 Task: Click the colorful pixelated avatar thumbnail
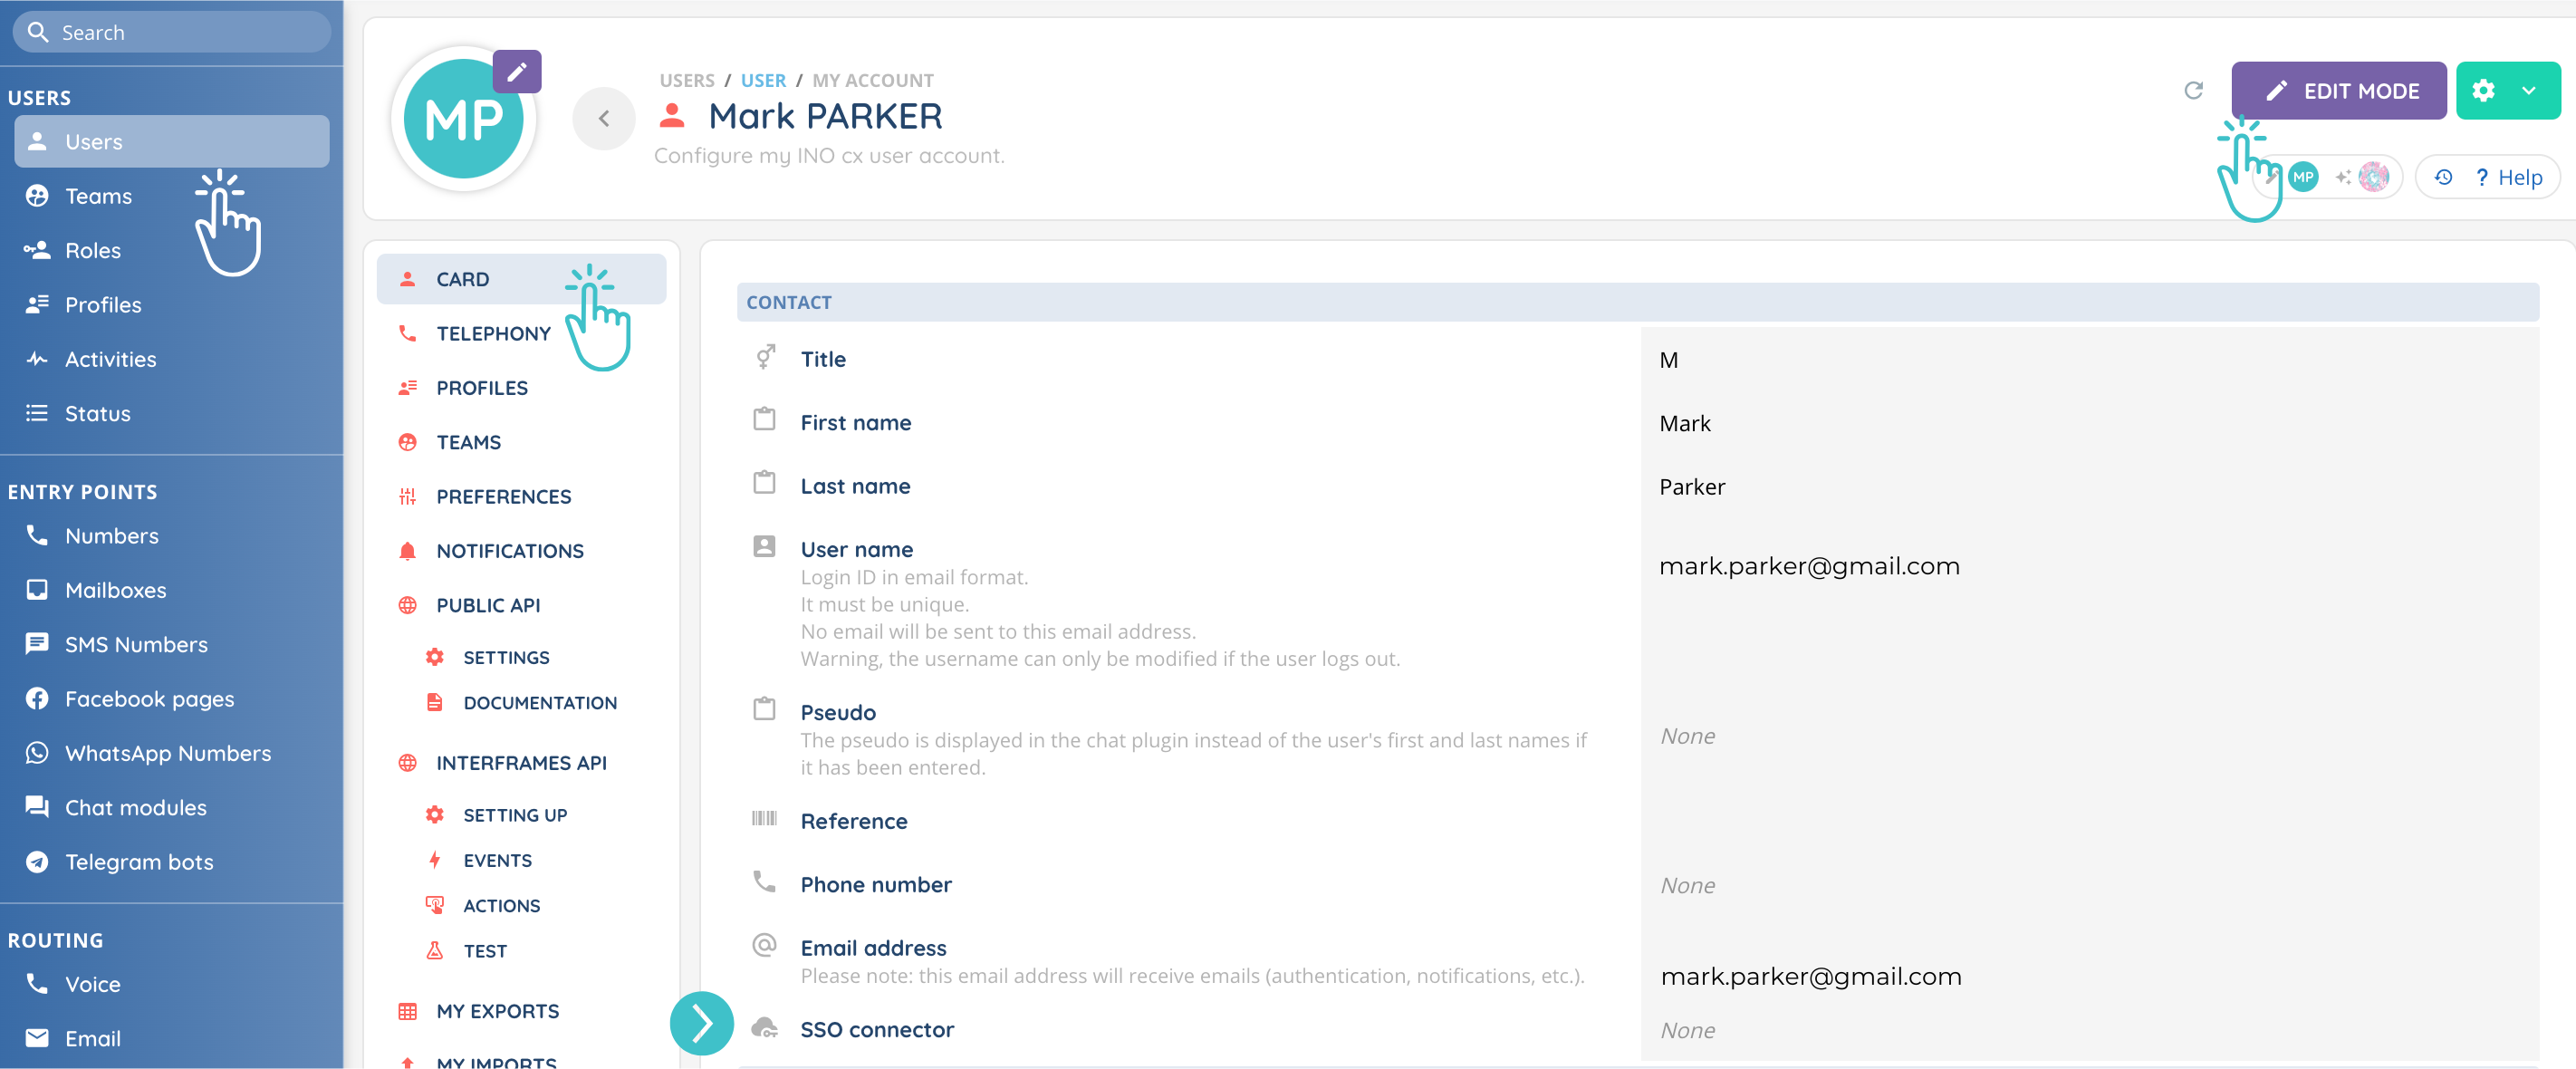[x=2374, y=177]
